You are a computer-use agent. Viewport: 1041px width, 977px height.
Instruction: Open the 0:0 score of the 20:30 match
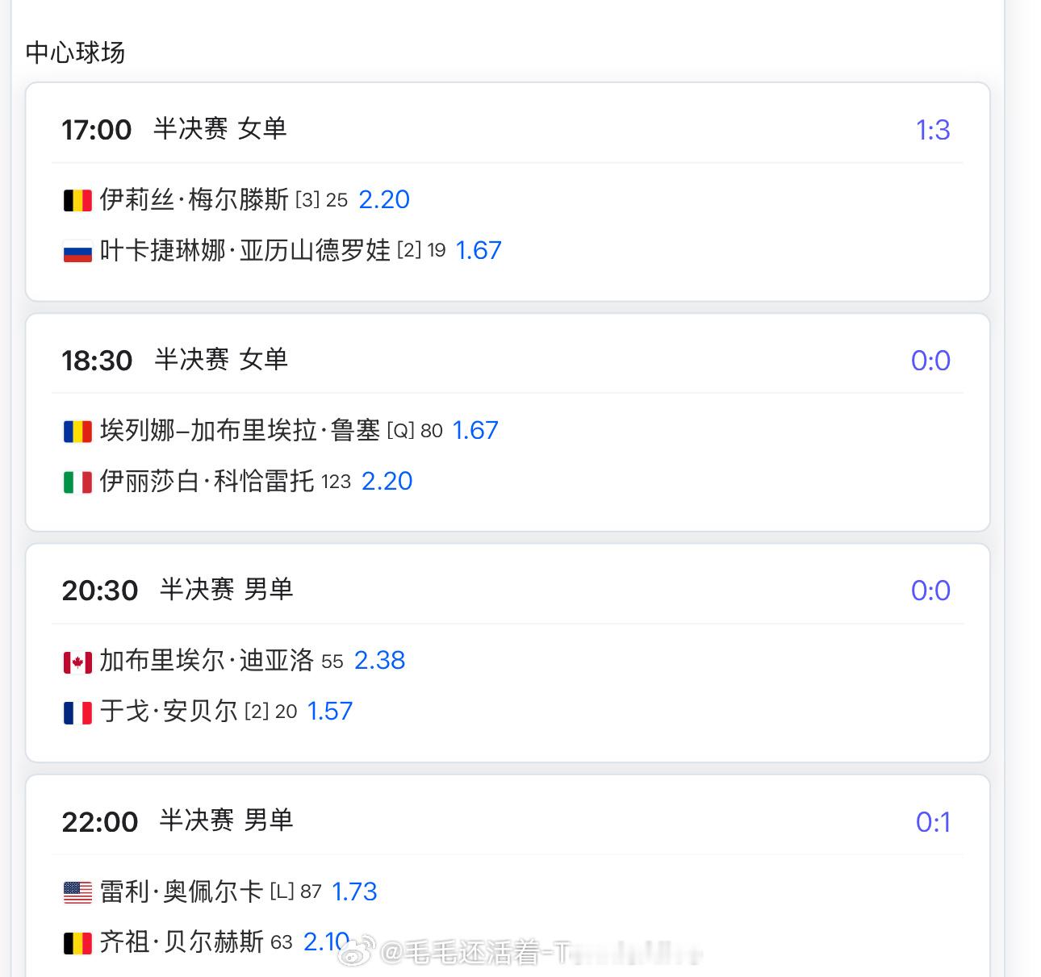[930, 591]
